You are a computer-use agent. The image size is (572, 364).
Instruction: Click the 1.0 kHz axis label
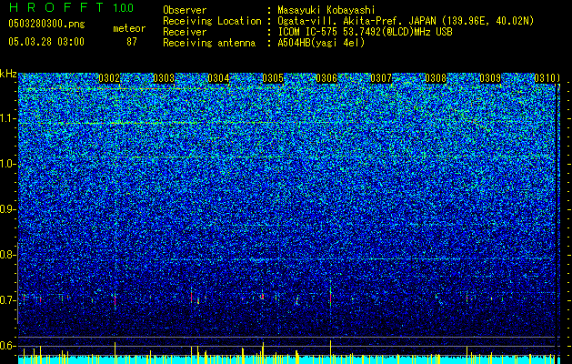point(8,164)
